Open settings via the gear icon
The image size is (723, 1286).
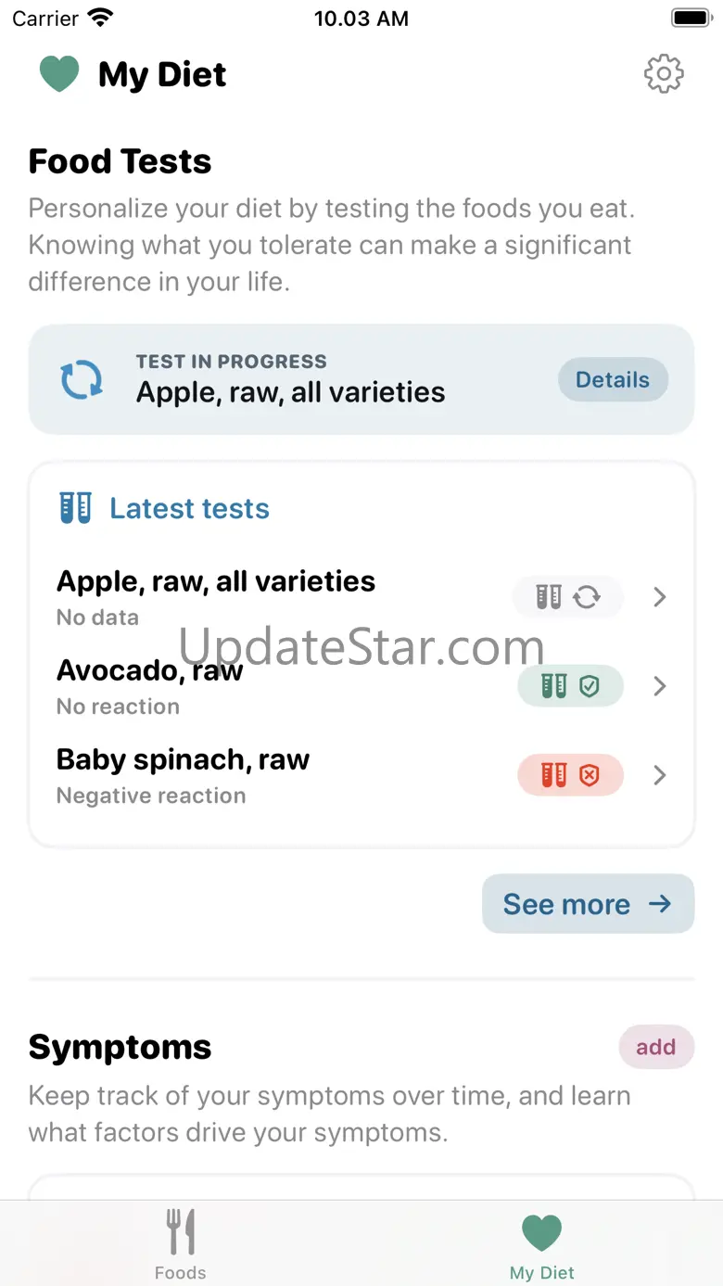point(664,74)
